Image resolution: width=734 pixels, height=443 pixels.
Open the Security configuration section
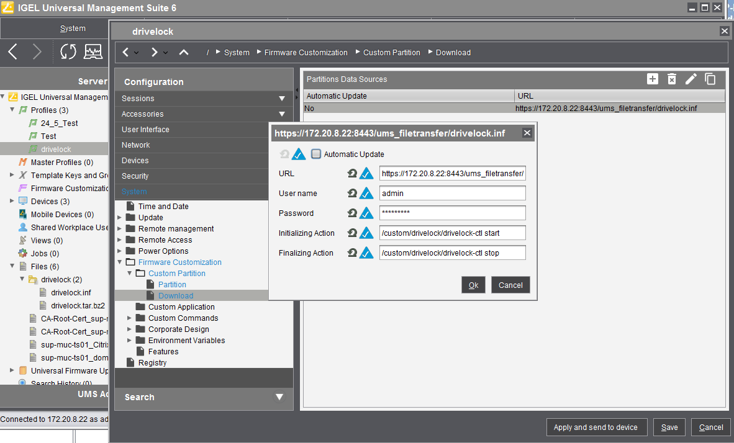click(x=192, y=176)
